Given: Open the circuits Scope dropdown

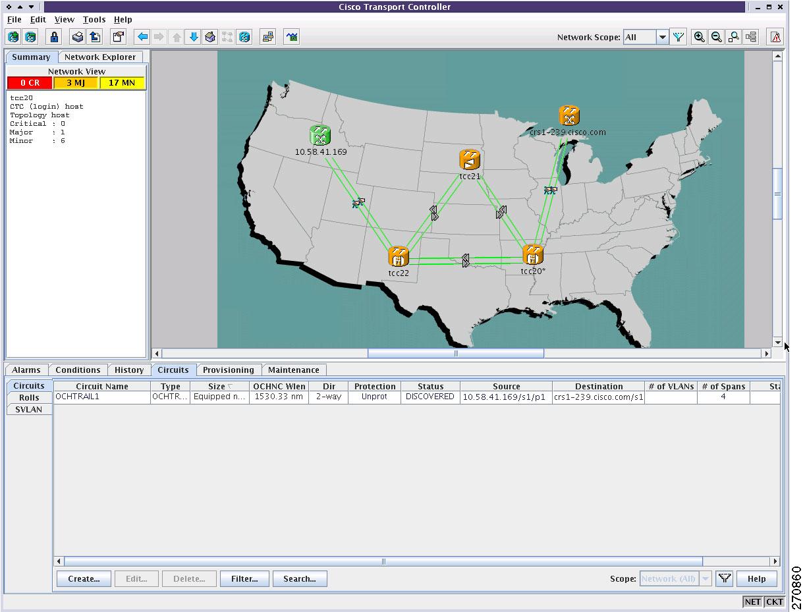Looking at the screenshot, I should (x=706, y=578).
